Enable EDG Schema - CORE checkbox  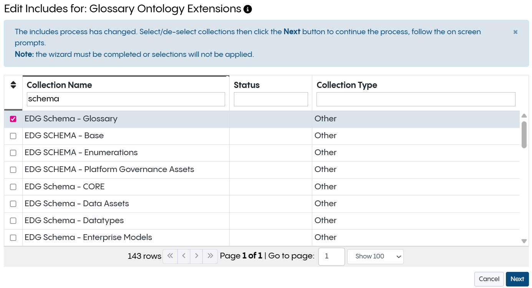click(x=13, y=187)
